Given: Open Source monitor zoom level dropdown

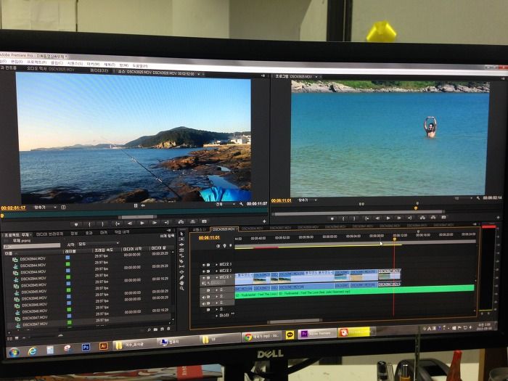Looking at the screenshot, I should tap(45, 208).
